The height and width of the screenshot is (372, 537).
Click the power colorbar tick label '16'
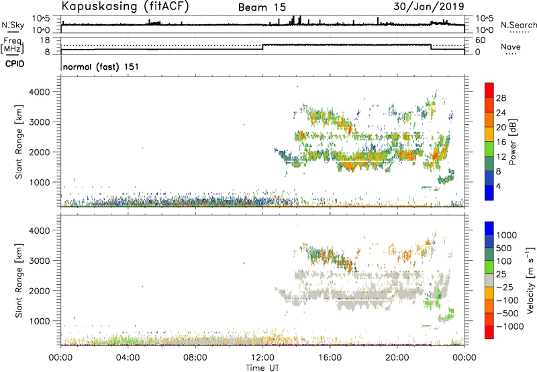[x=501, y=142]
